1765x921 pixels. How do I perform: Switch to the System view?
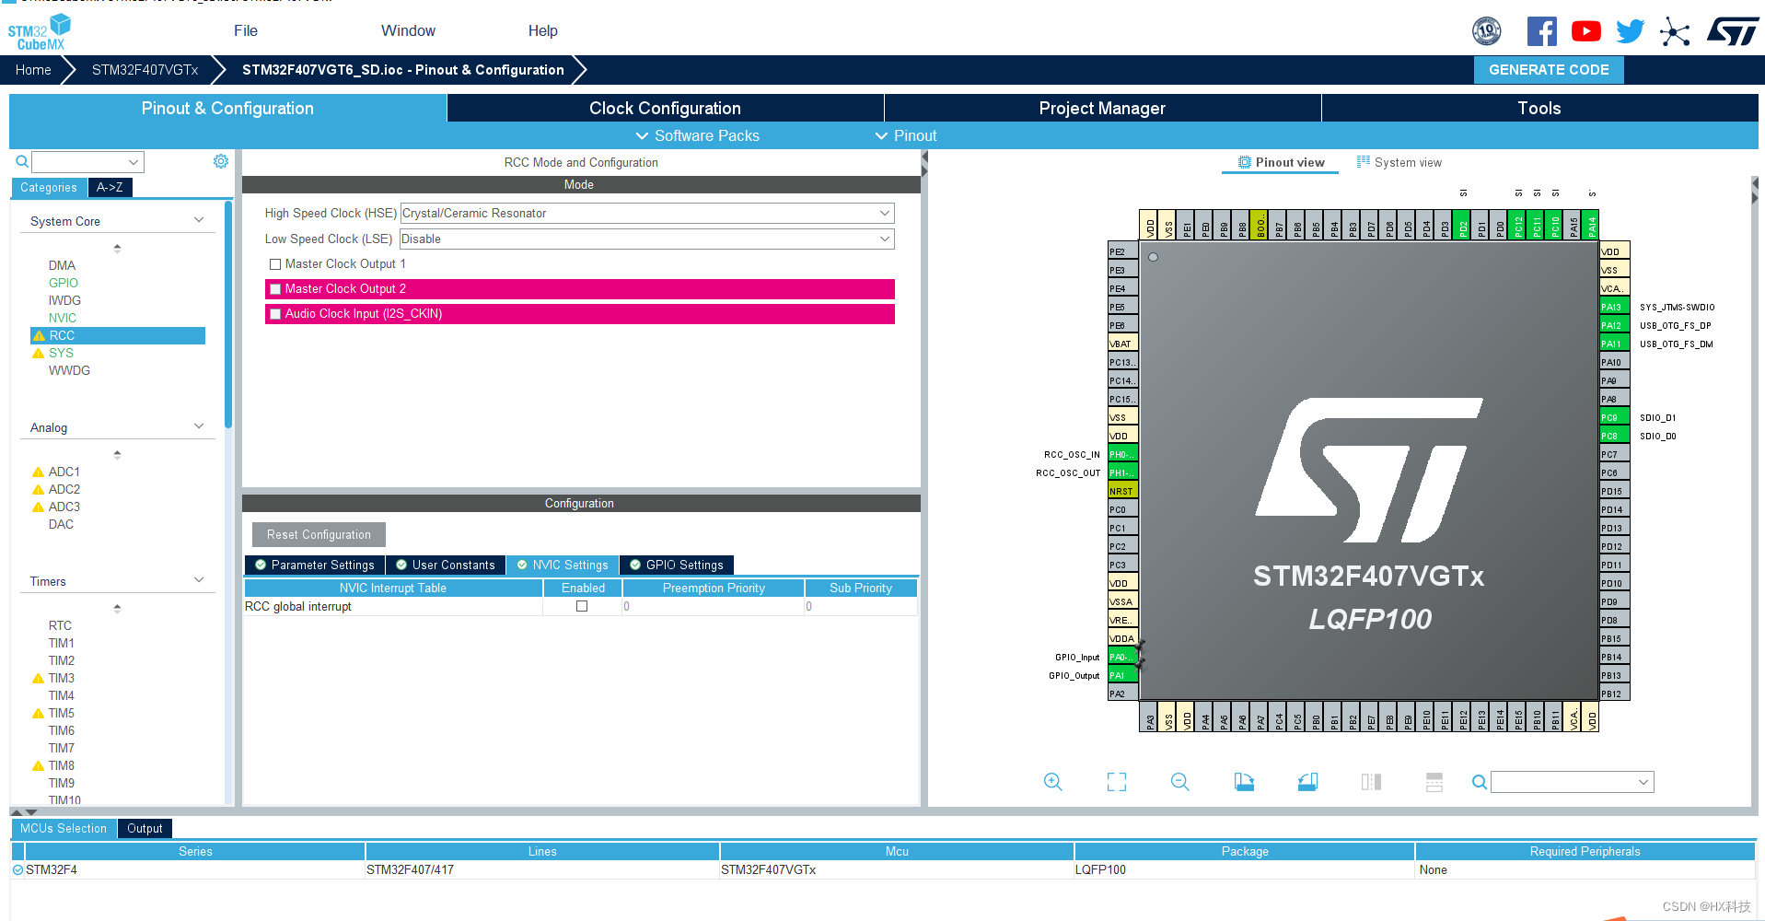coord(1399,162)
